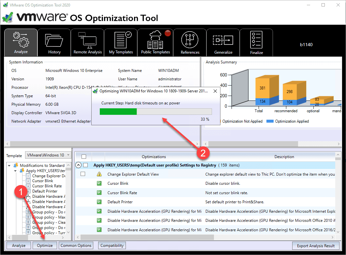Go to the My Templates tab

(121, 43)
